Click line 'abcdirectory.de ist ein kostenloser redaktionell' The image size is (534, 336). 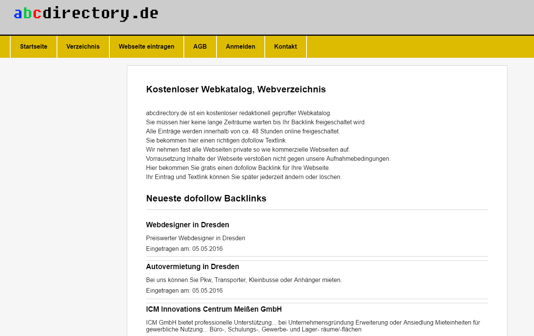239,113
